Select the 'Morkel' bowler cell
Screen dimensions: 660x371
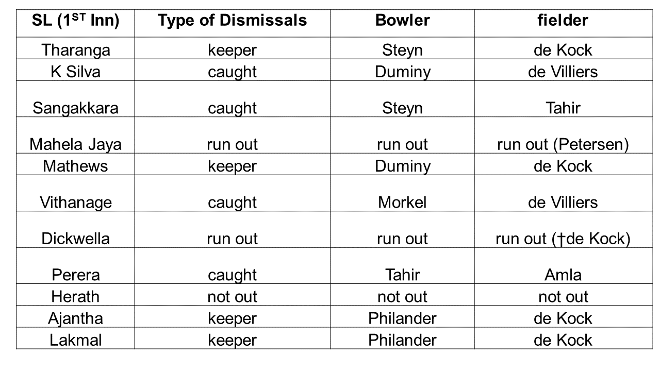[402, 202]
